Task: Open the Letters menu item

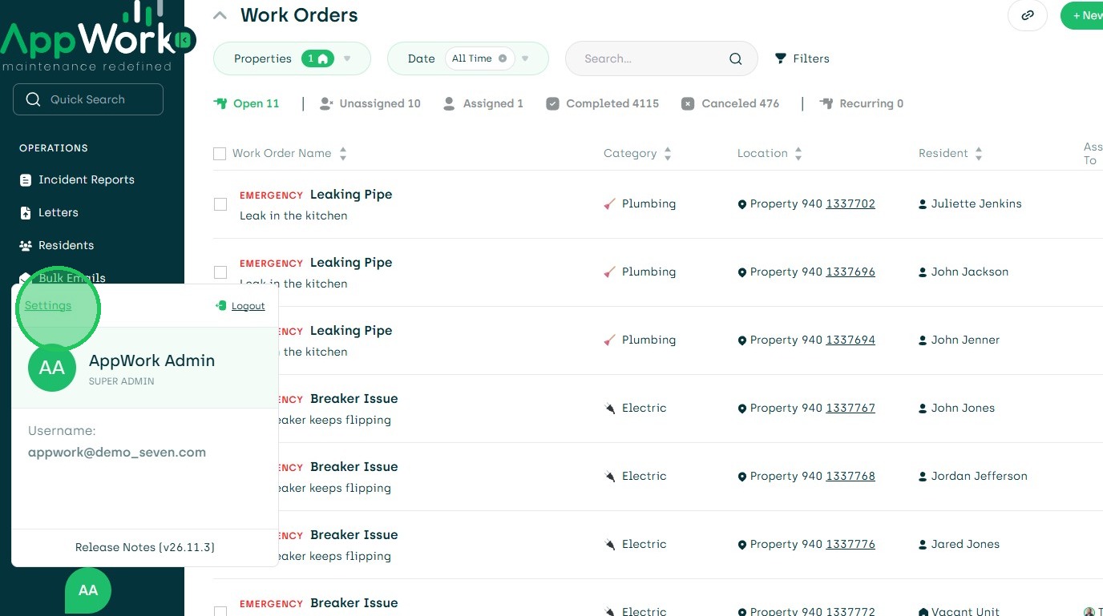Action: 49,213
